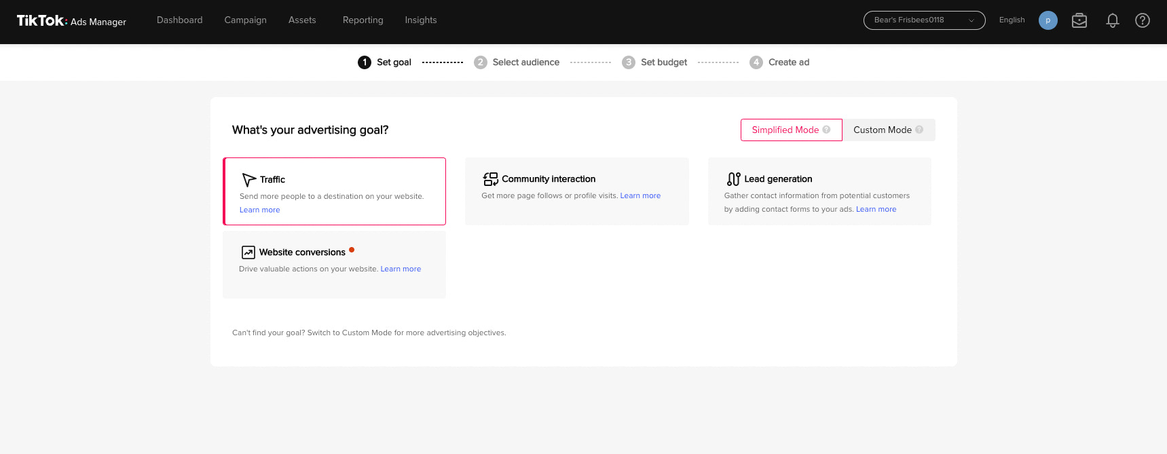Click the user profile avatar
The width and height of the screenshot is (1167, 454).
click(x=1048, y=20)
